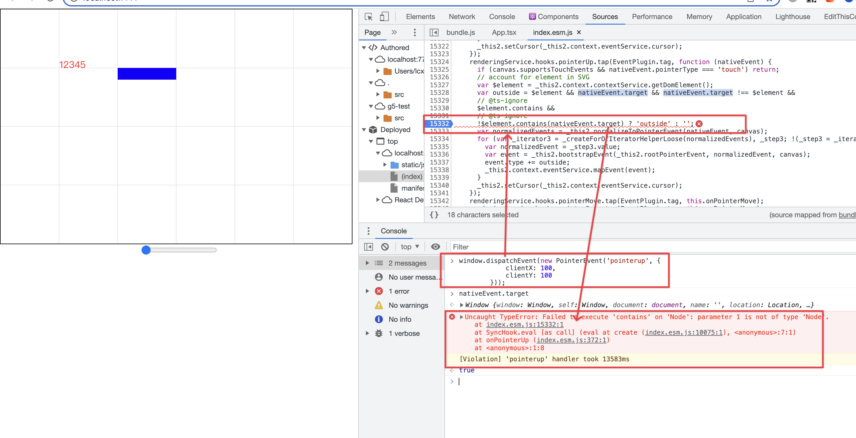This screenshot has width=856, height=438.
Task: Dismiss the error icon on line 15332
Action: tap(699, 124)
